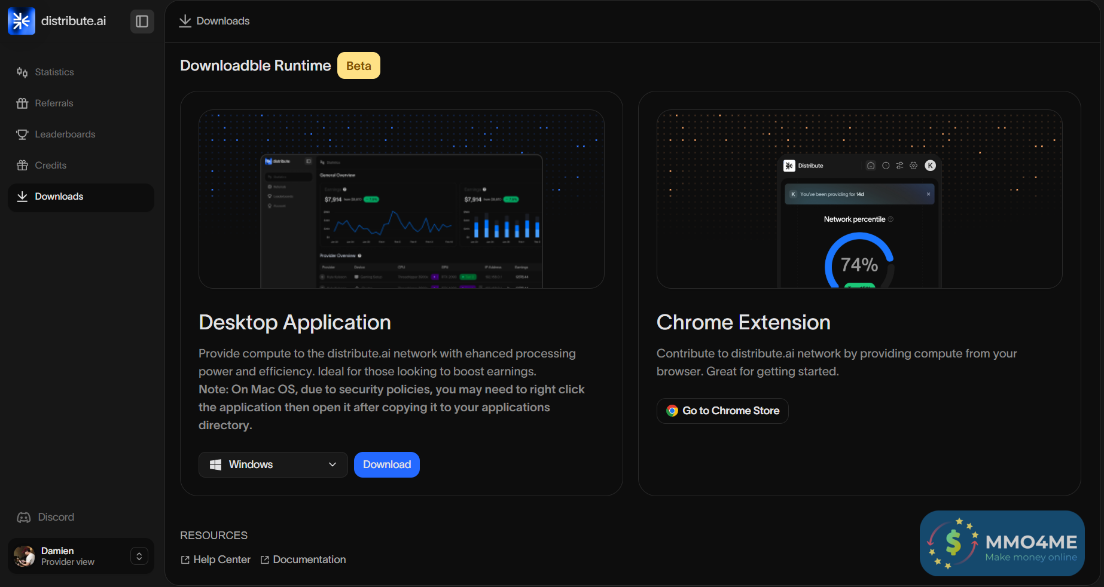Click the Downloads icon in header breadcrumb
1104x587 pixels.
(185, 21)
